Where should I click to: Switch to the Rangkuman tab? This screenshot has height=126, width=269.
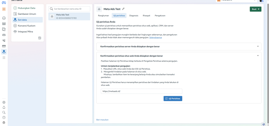(x=103, y=16)
